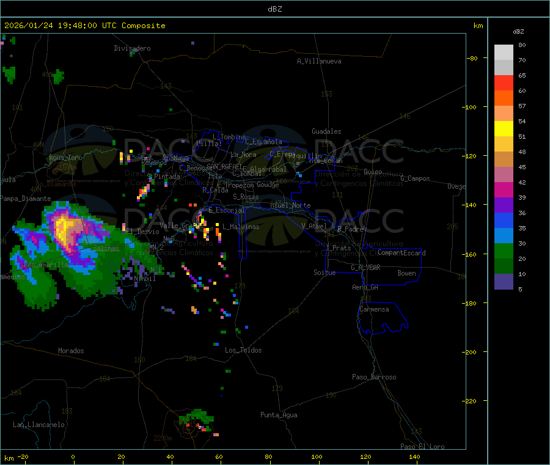
Task: Click the CompantEscard place label
Action: click(402, 253)
